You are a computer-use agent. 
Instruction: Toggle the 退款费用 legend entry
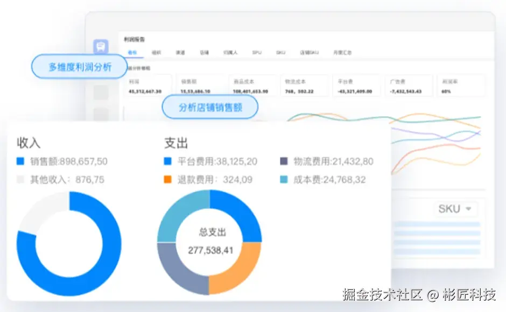click(168, 180)
